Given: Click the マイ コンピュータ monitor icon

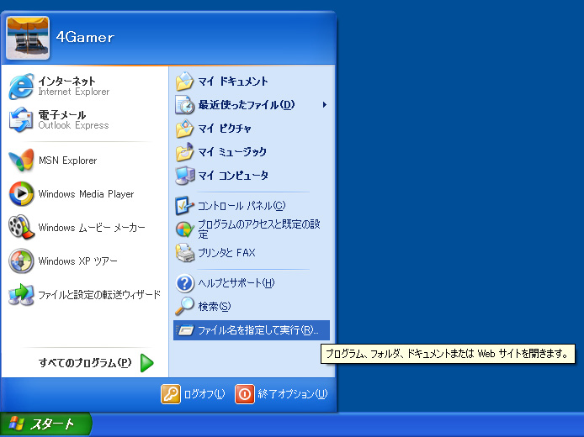Looking at the screenshot, I should pos(185,176).
